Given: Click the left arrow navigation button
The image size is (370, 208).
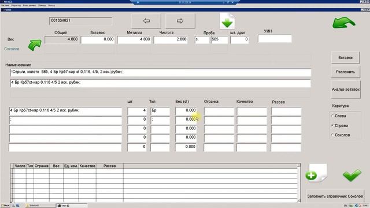Looking at the screenshot, I should pos(146,21).
